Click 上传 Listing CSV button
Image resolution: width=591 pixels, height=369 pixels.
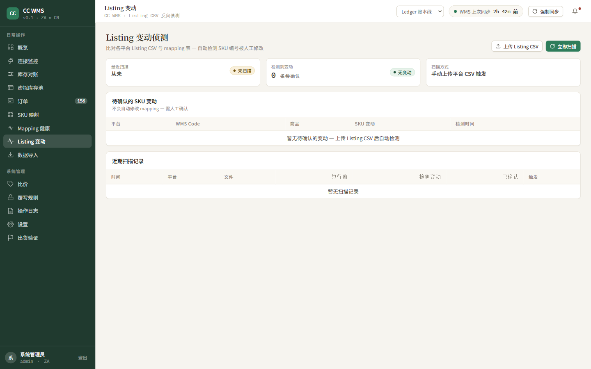pos(517,46)
